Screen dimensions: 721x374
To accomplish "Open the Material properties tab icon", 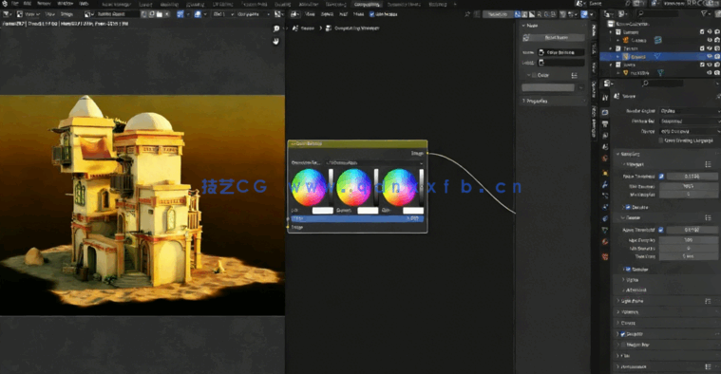I will (x=605, y=242).
